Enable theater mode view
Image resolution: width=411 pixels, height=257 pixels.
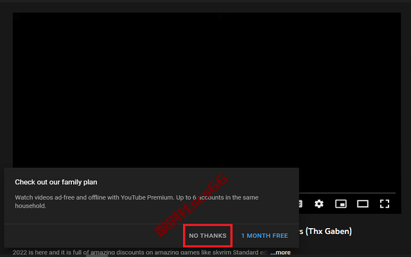point(363,204)
